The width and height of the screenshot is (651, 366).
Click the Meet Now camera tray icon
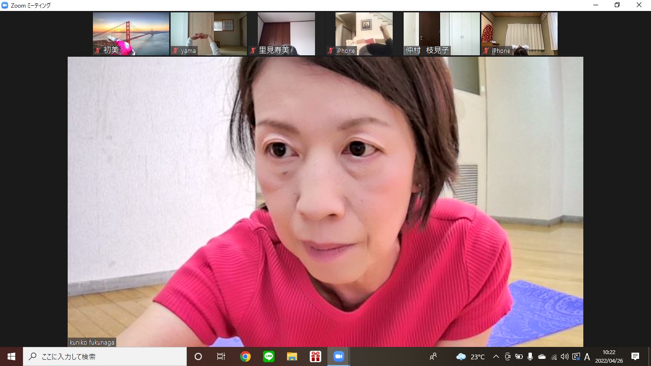pyautogui.click(x=508, y=356)
